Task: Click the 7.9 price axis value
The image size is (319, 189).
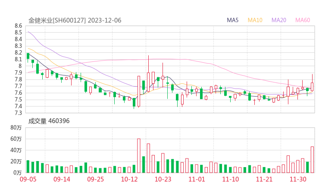Action: pos(18,73)
